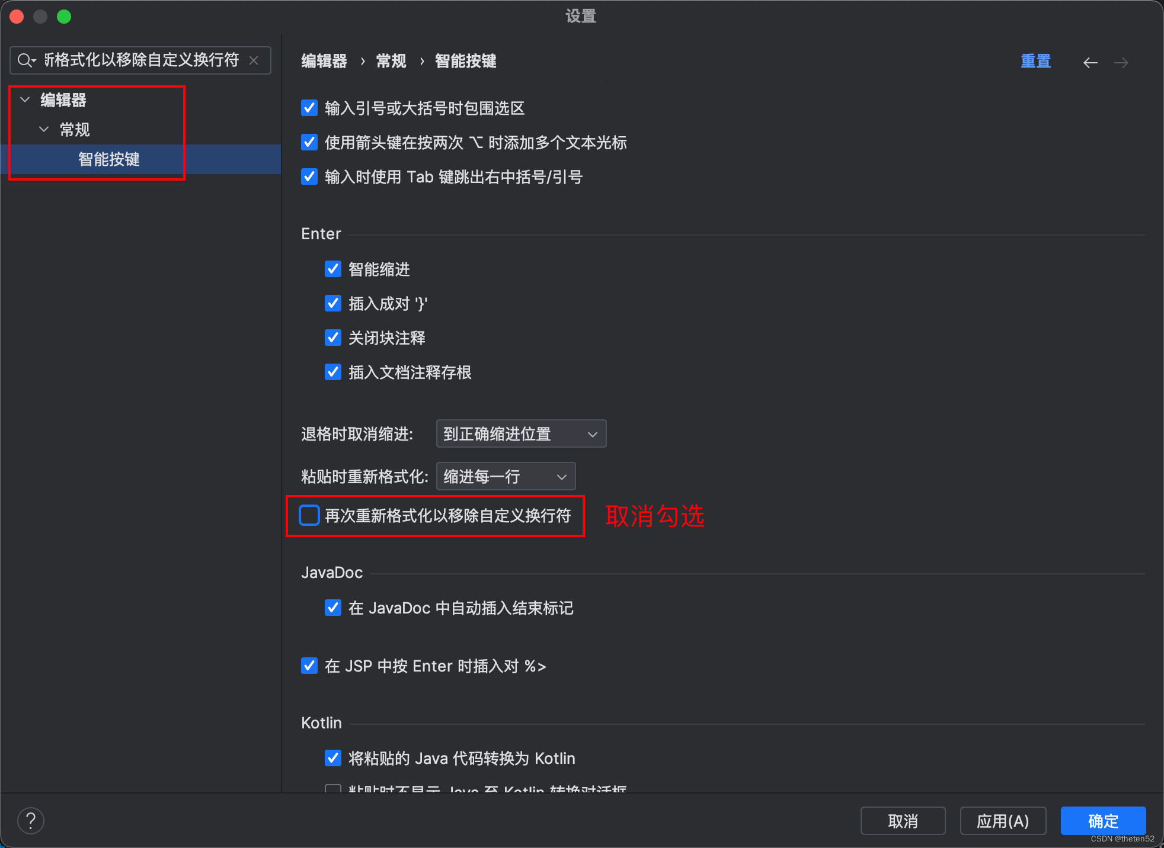Apply changes with the 应用(A) button
The width and height of the screenshot is (1164, 848).
pos(1003,821)
